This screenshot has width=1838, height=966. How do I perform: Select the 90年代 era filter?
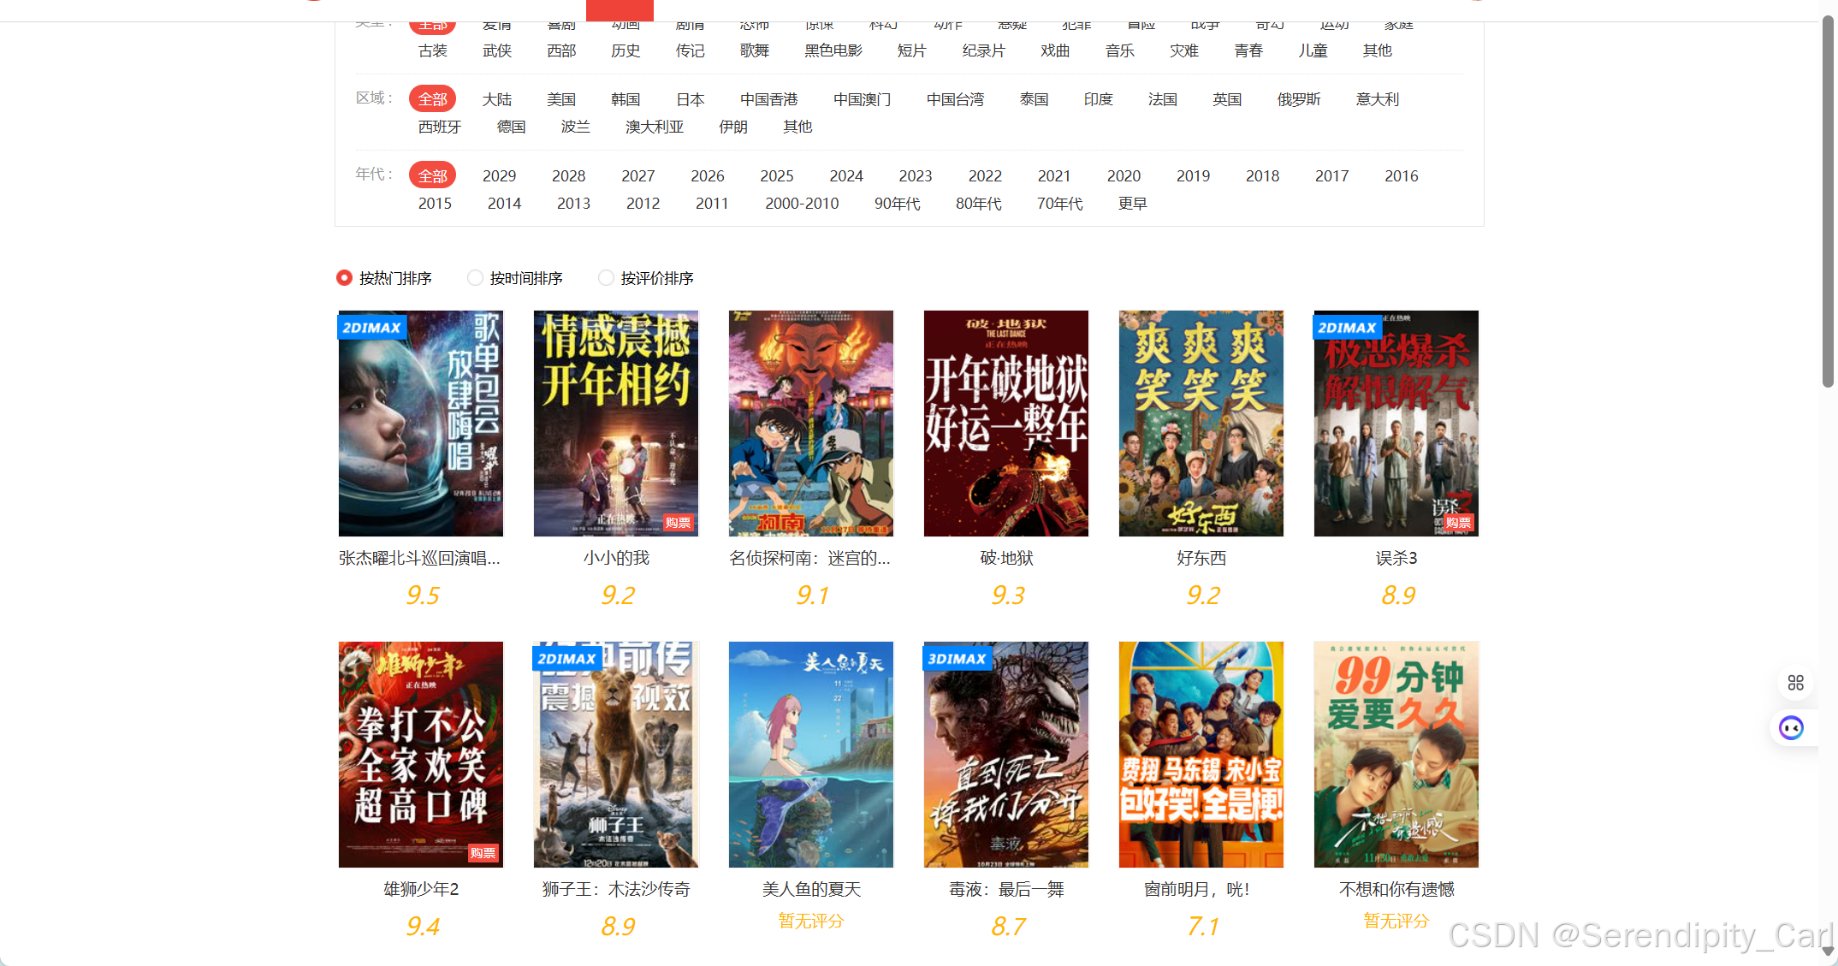(897, 204)
